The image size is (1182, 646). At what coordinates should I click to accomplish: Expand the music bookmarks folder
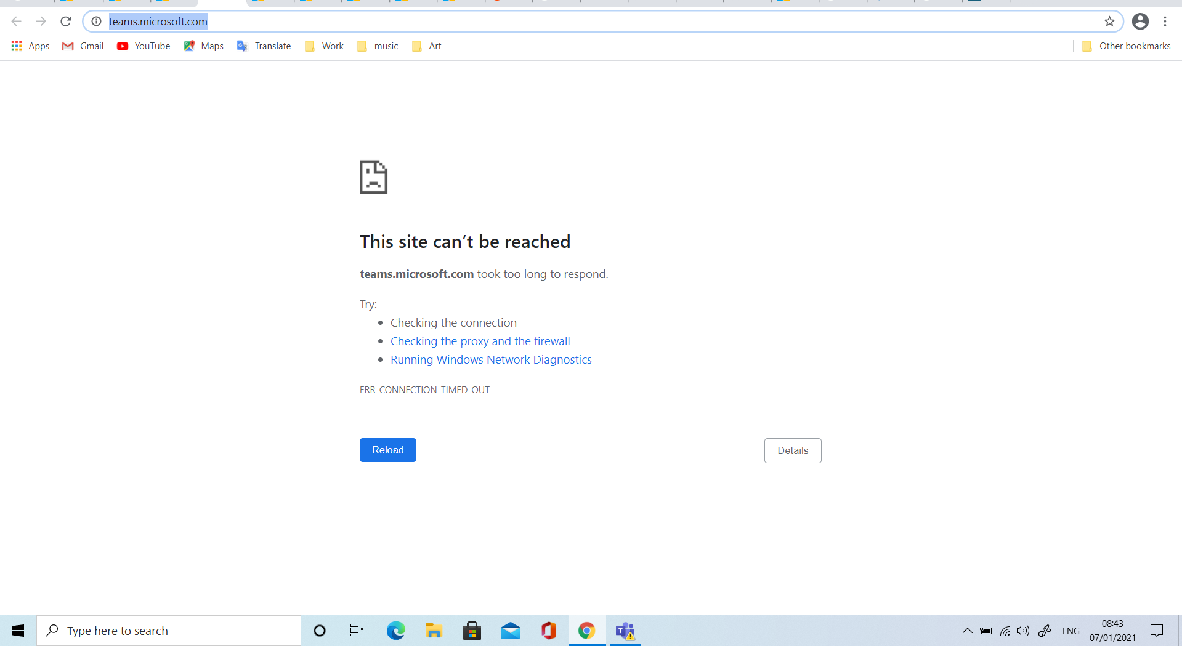[378, 46]
